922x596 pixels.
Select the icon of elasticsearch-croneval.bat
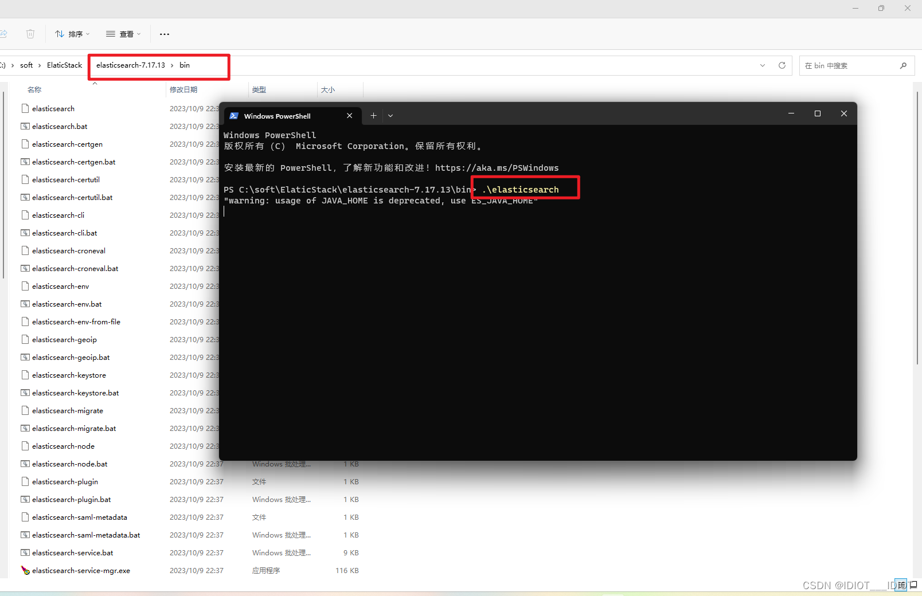(x=25, y=268)
